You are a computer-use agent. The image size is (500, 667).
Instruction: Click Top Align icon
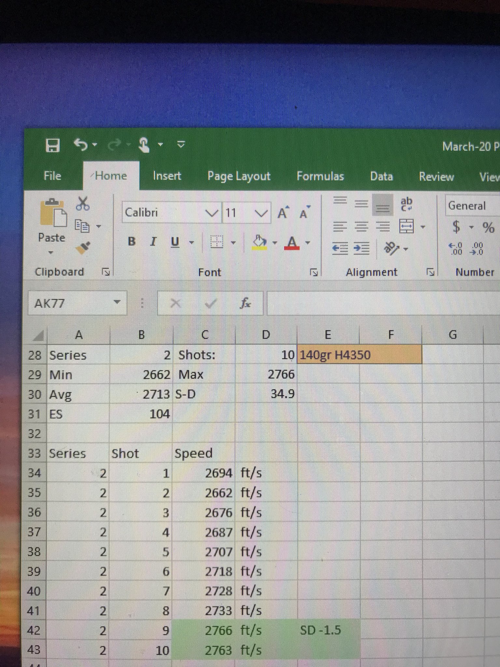pyautogui.click(x=340, y=201)
